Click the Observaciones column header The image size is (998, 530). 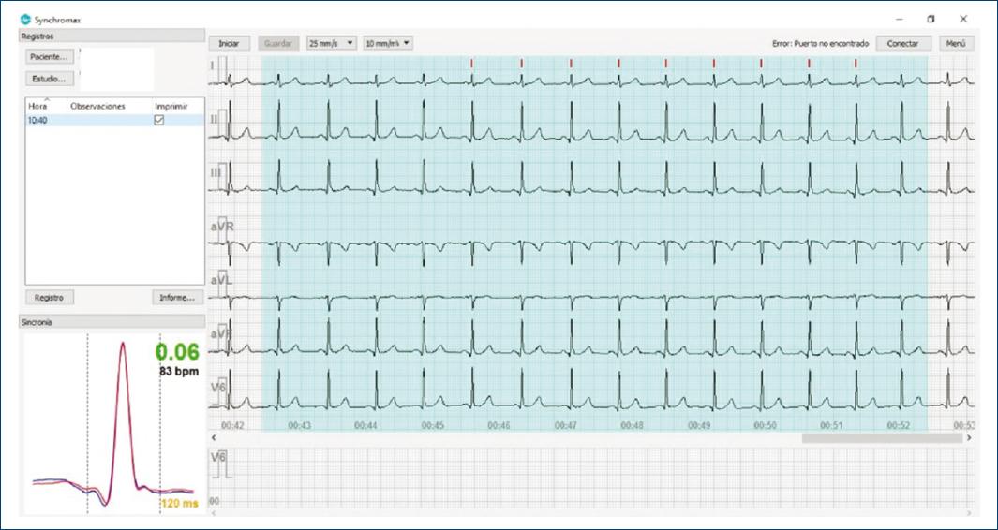97,107
